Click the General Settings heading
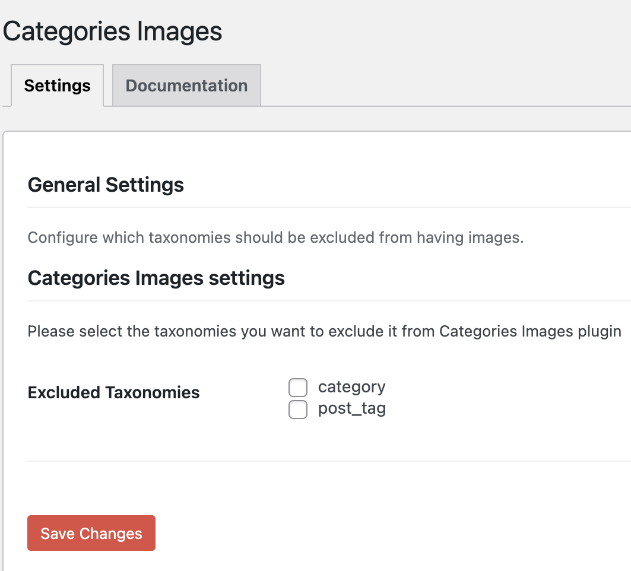The image size is (631, 571). (x=106, y=185)
